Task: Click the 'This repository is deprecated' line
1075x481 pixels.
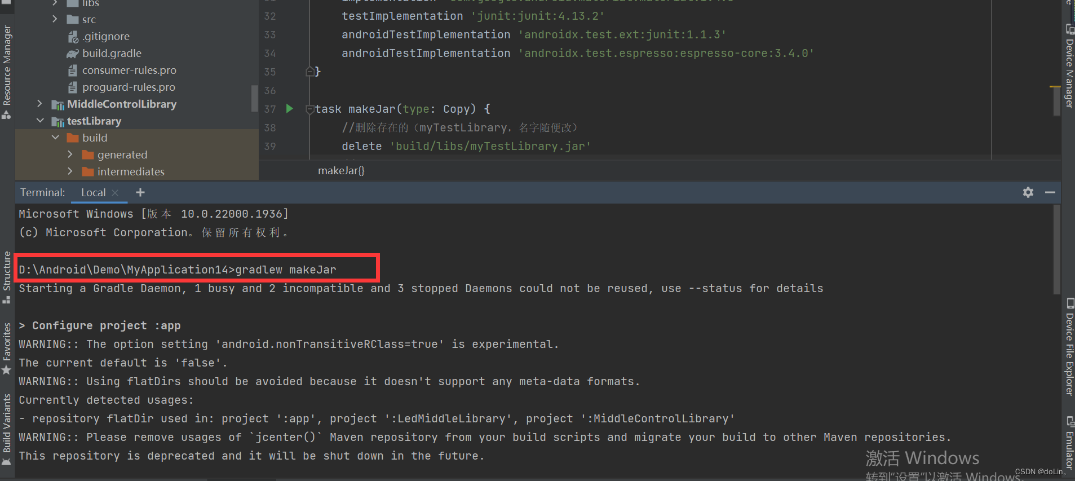Action: [x=251, y=456]
